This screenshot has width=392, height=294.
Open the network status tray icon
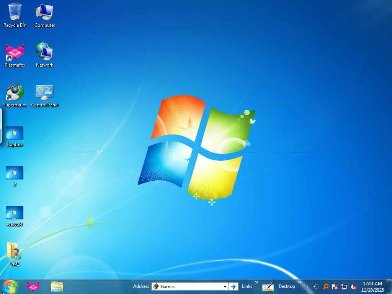pyautogui.click(x=344, y=287)
